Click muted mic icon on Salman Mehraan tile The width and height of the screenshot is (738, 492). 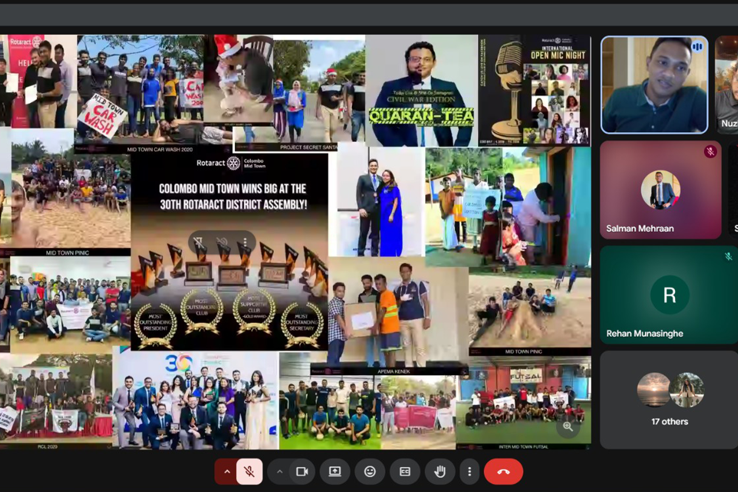(x=710, y=152)
